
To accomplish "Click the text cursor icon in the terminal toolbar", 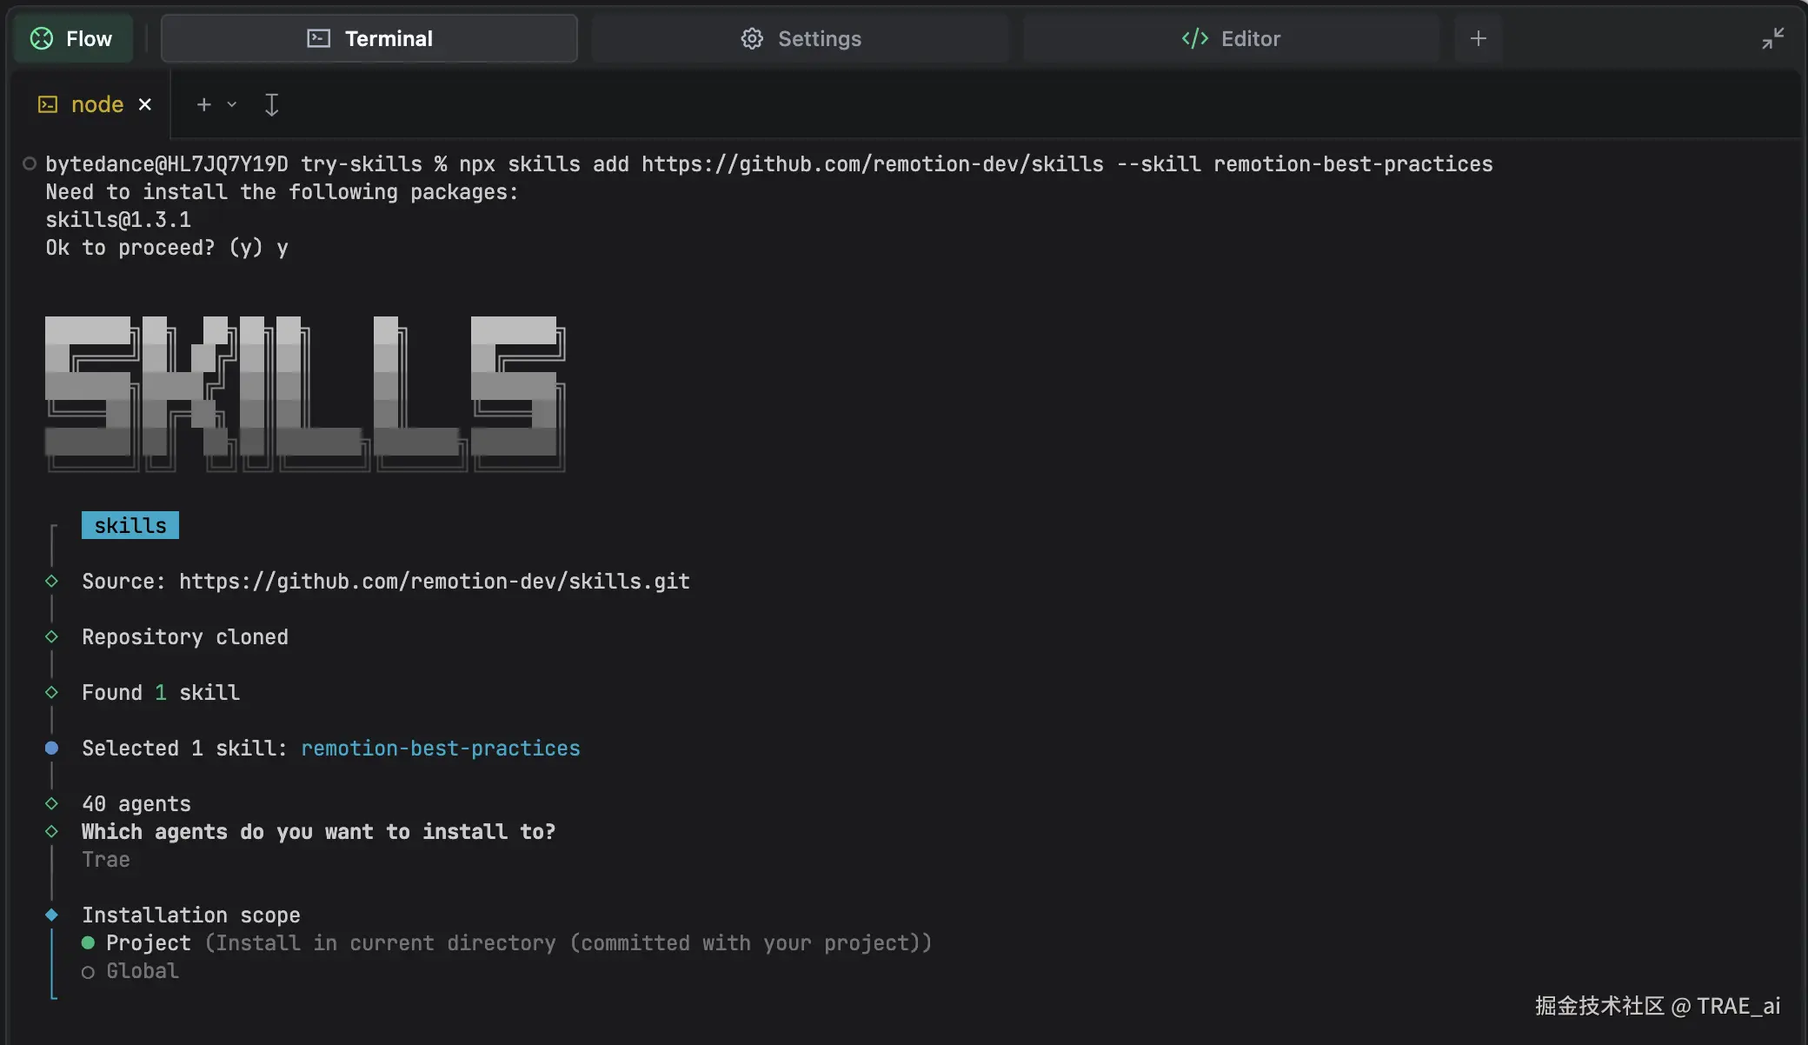I will [271, 104].
